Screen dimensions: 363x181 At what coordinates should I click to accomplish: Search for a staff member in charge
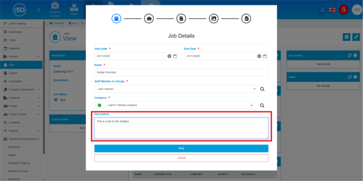(262, 89)
